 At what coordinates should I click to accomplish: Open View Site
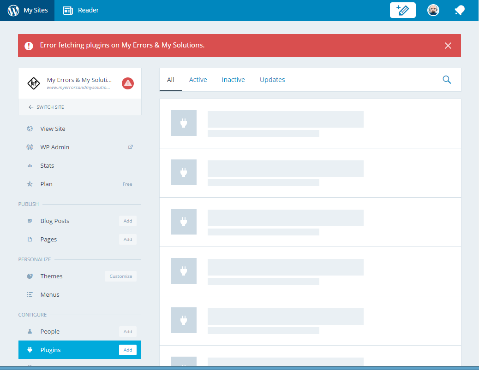53,129
